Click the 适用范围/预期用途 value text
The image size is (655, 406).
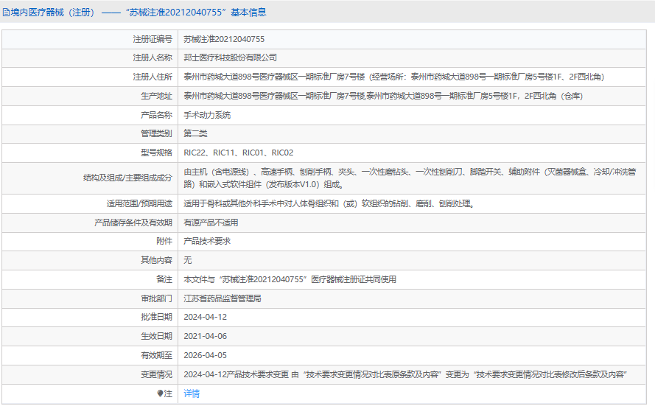[x=329, y=203]
